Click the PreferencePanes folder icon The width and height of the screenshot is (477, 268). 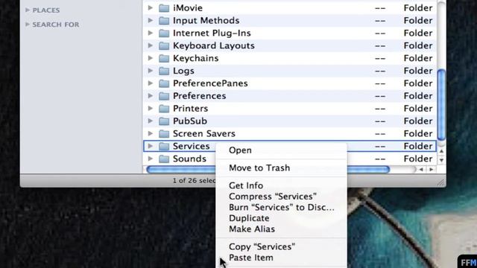coord(164,83)
